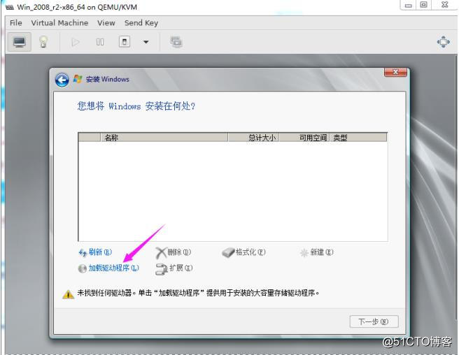This screenshot has height=355, width=459.
Task: Click the Shut down power icon
Action: click(x=125, y=42)
